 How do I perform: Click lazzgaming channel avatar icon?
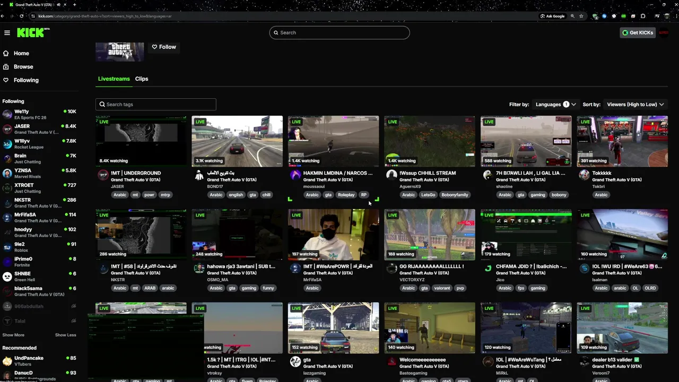coord(295,362)
